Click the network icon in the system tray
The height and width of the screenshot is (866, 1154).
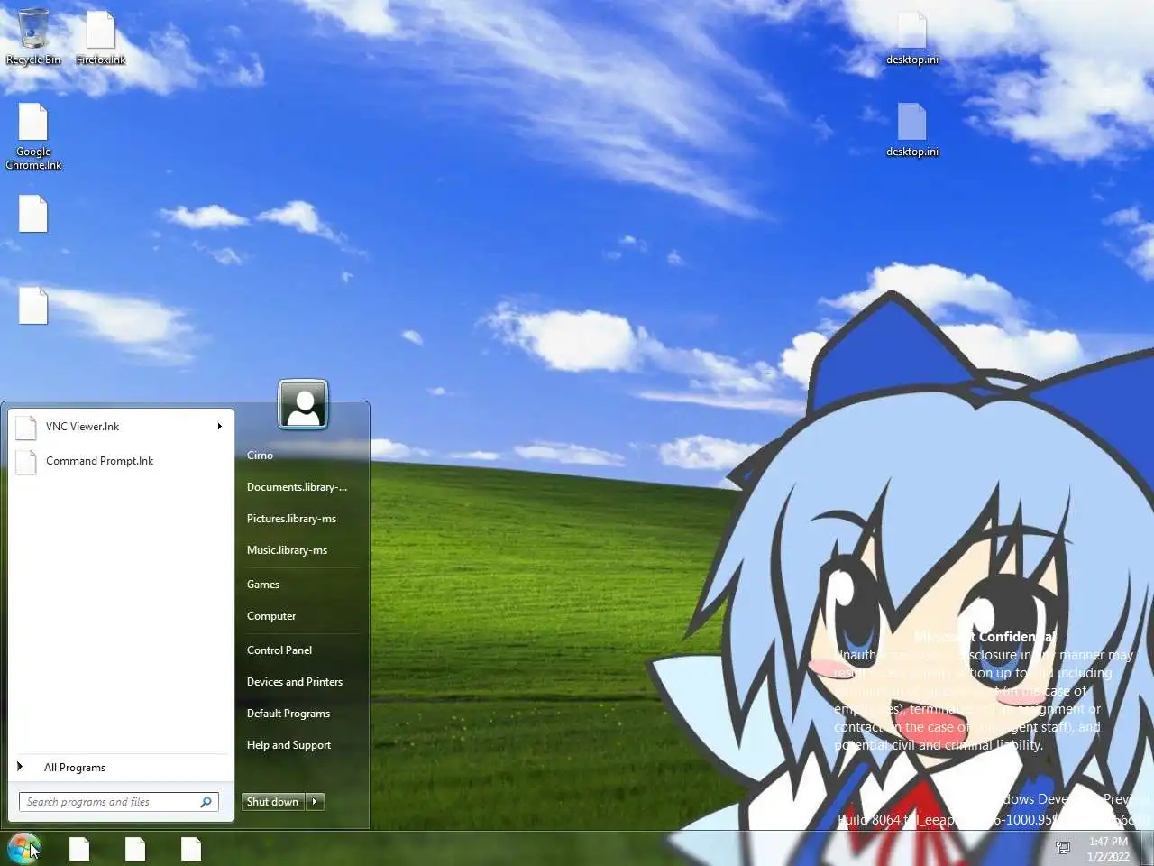click(1063, 848)
